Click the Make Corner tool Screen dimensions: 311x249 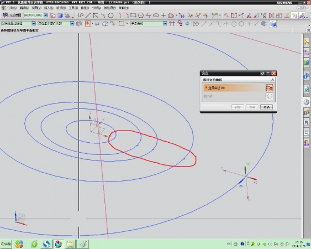click(x=205, y=15)
